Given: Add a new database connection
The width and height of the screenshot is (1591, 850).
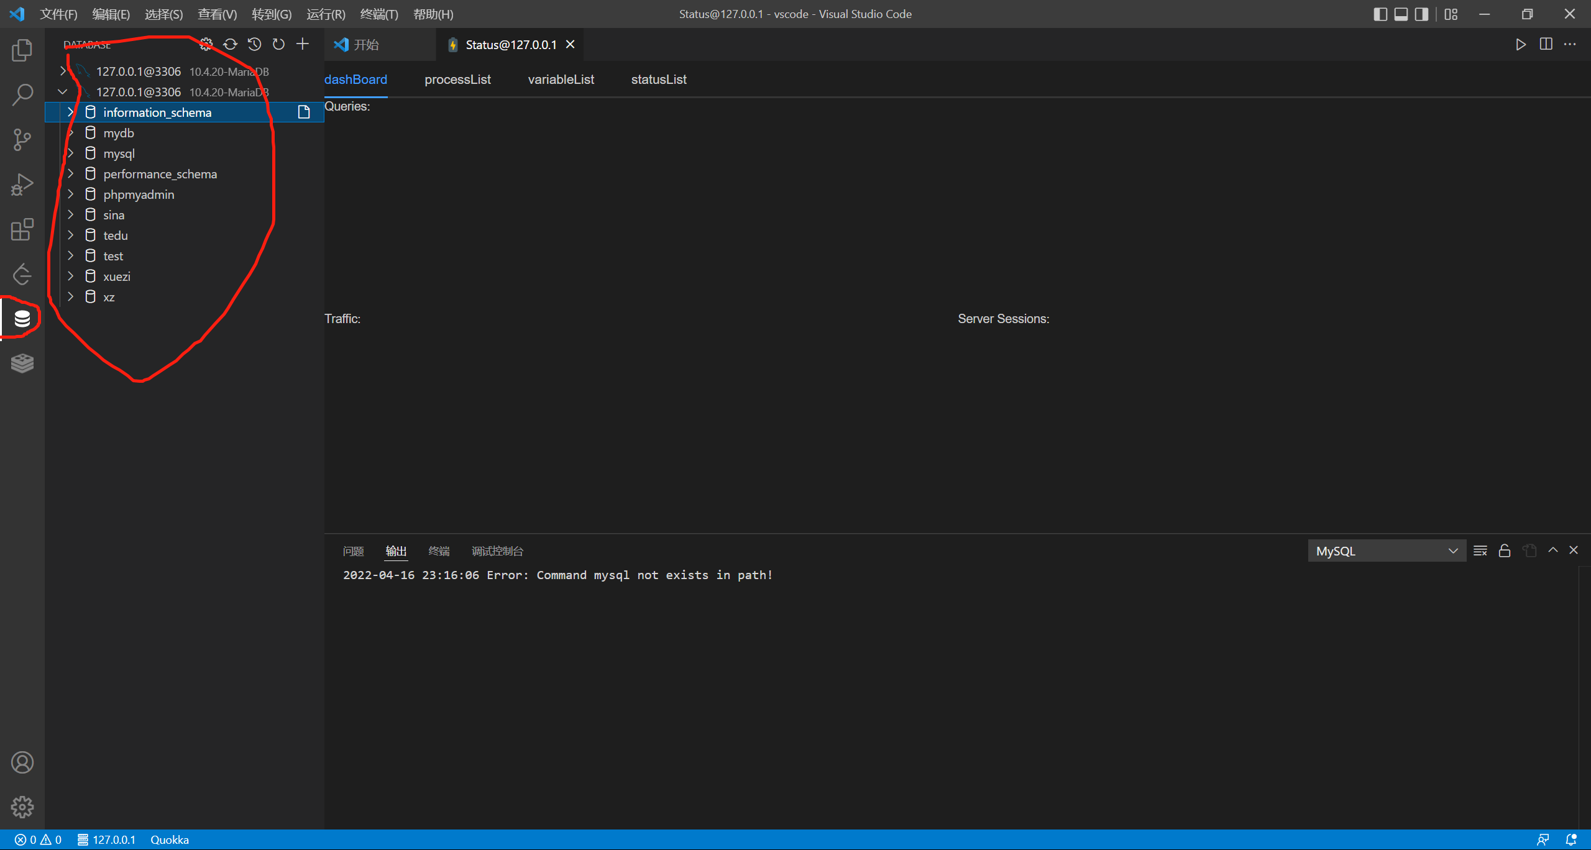Looking at the screenshot, I should 303,44.
